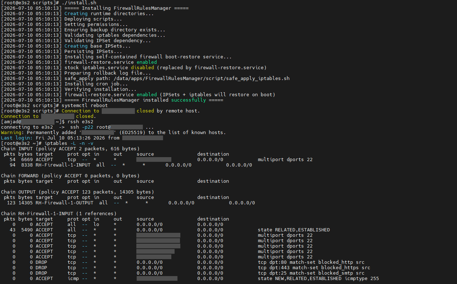457x284 pixels.
Task: Click 'Installing self-contained firewall boot-restore service' line
Action: coord(117,57)
